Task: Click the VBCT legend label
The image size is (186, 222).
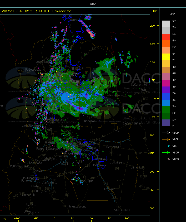Action: [175, 146]
